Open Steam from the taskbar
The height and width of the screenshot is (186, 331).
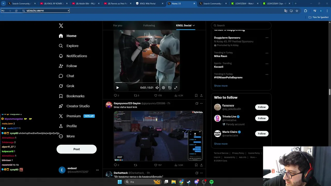(189, 182)
